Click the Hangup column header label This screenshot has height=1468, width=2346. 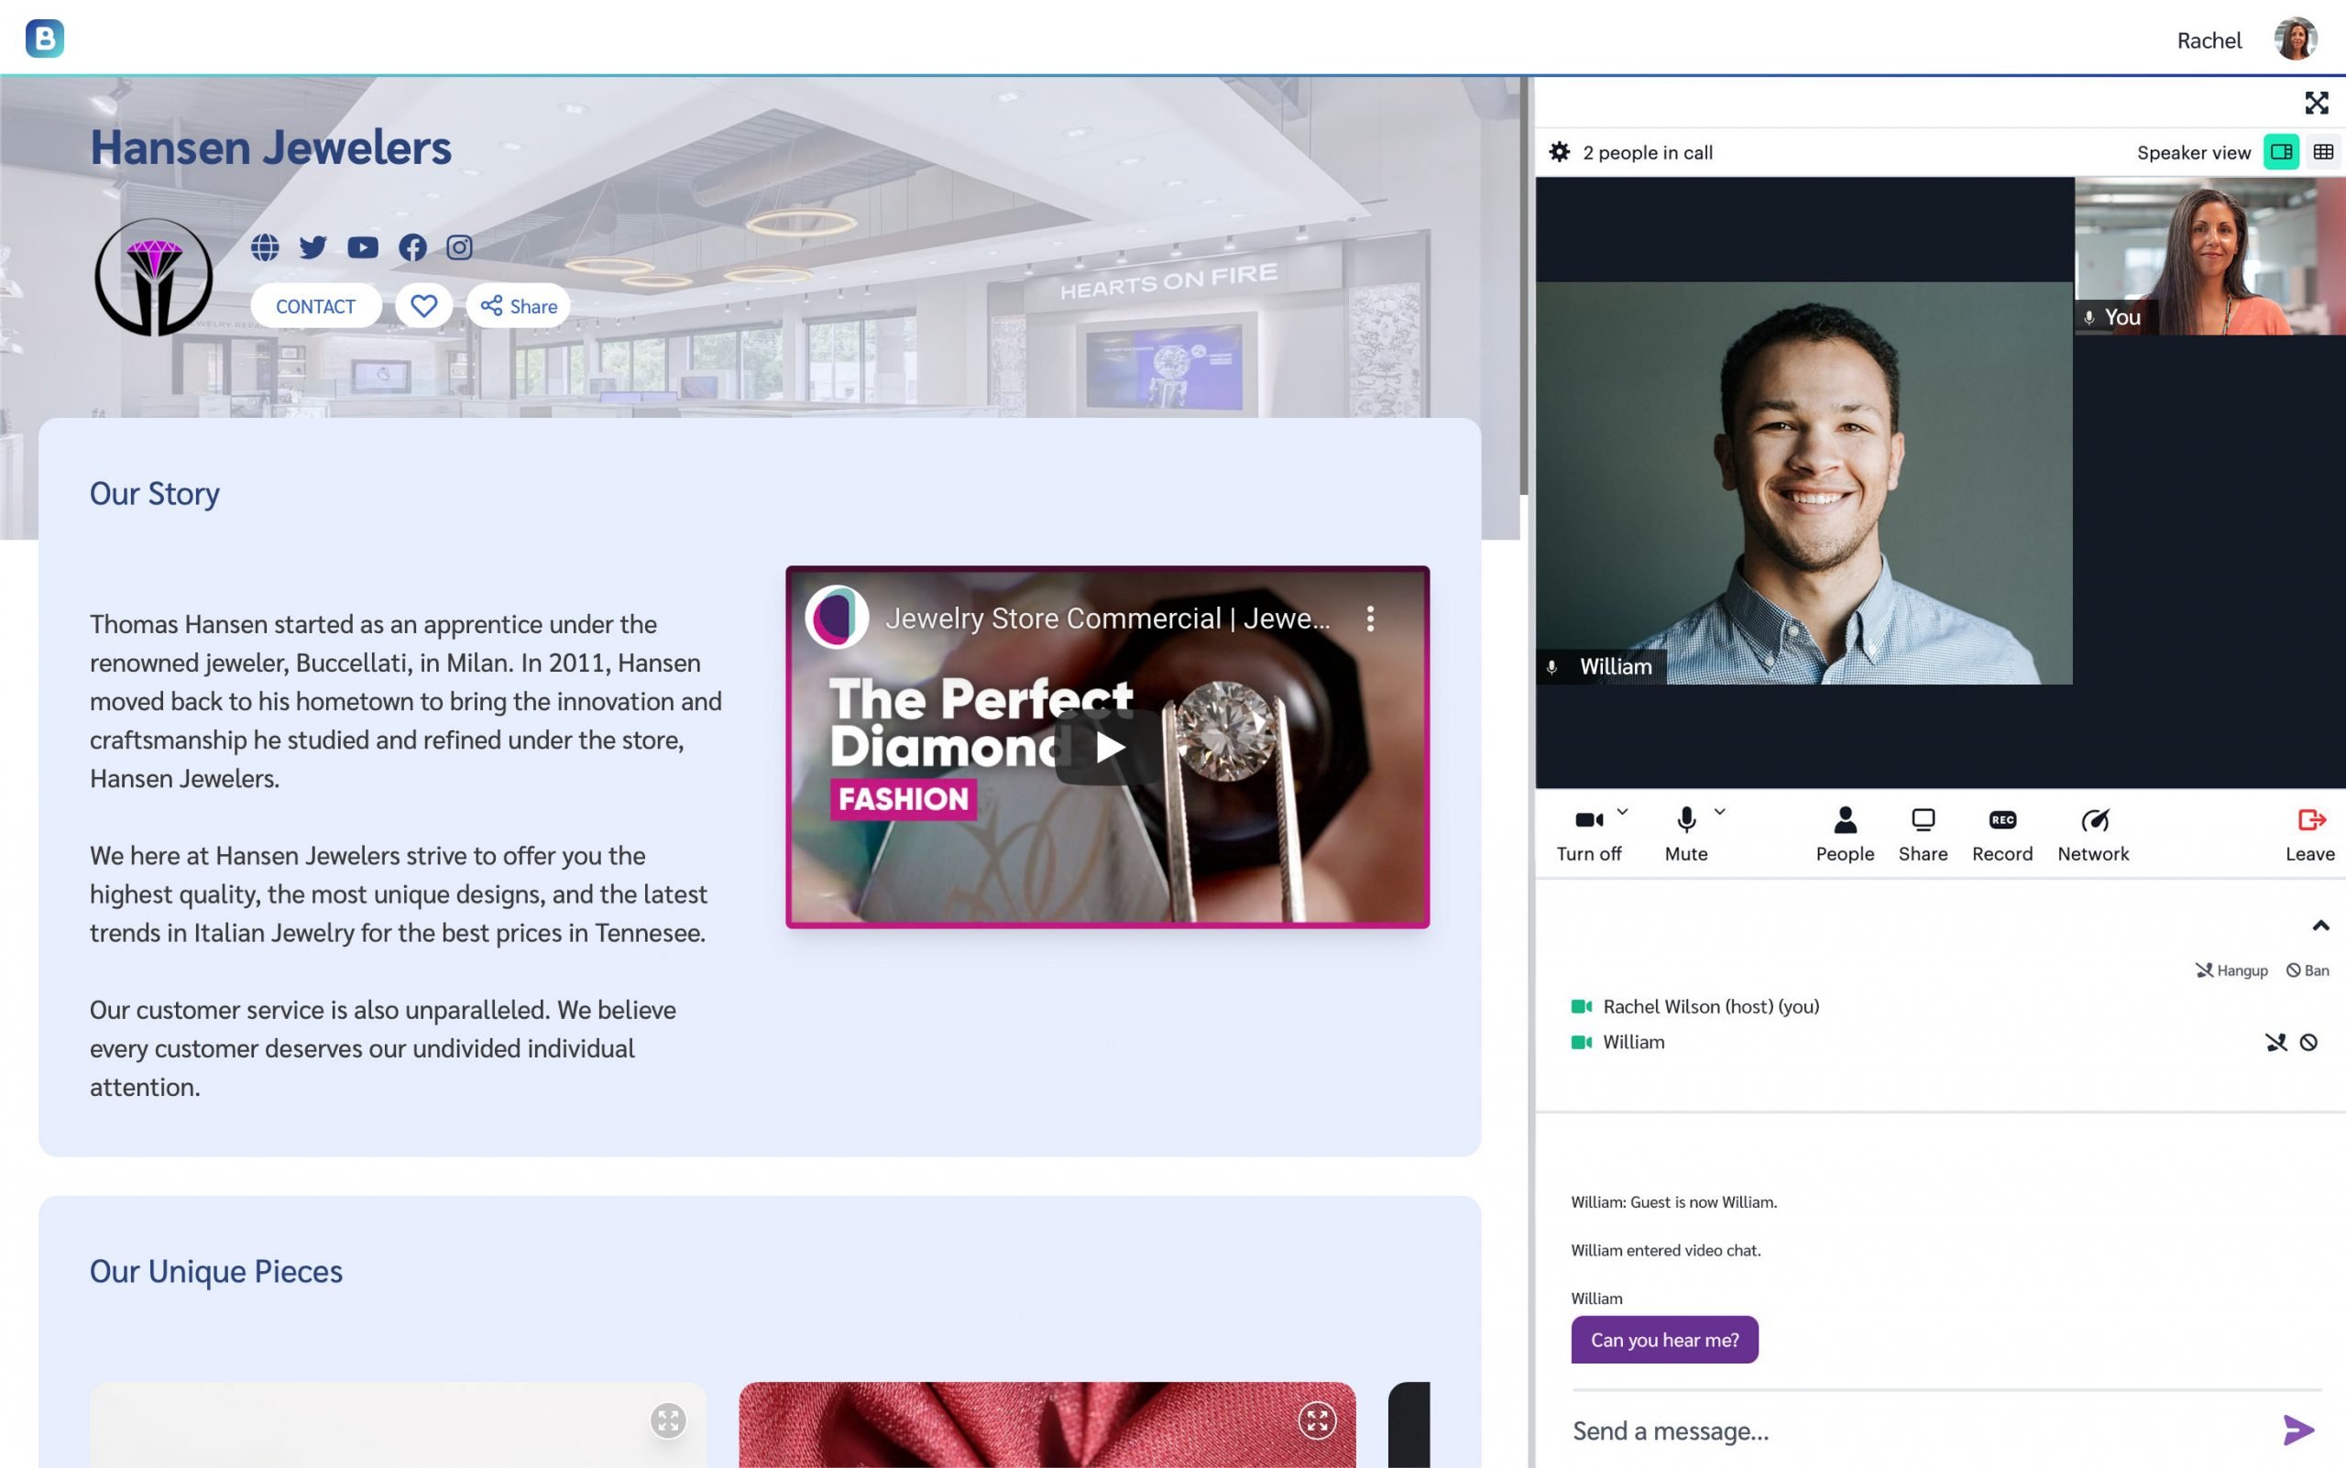(2231, 970)
